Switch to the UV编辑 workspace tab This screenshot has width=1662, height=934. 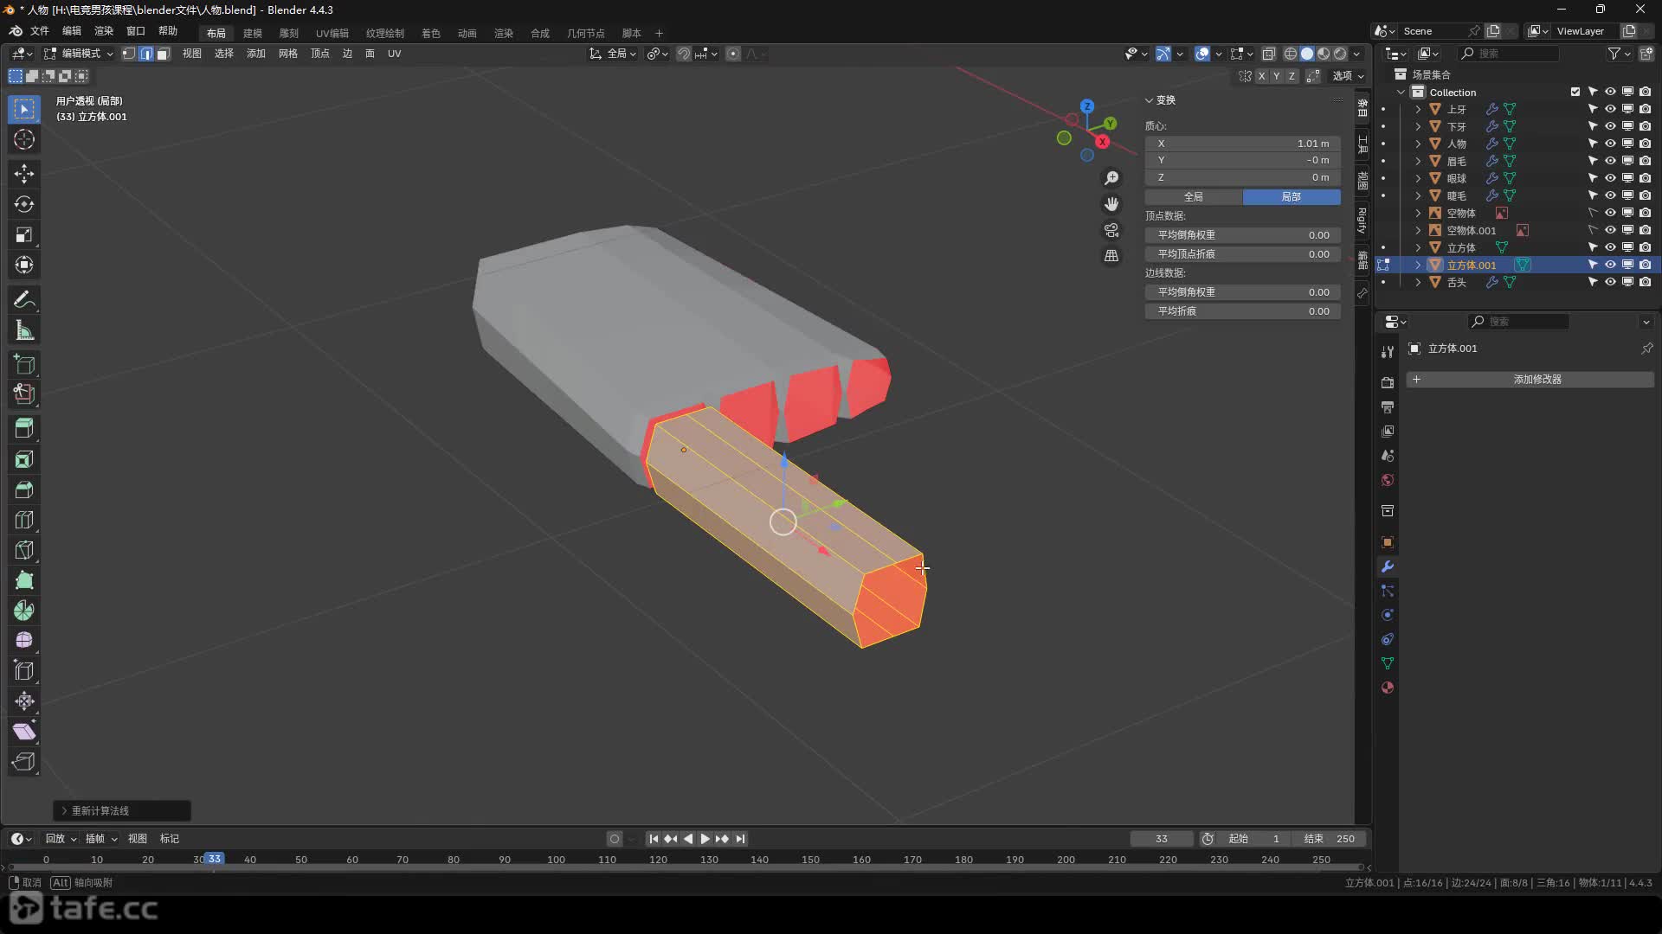332,33
